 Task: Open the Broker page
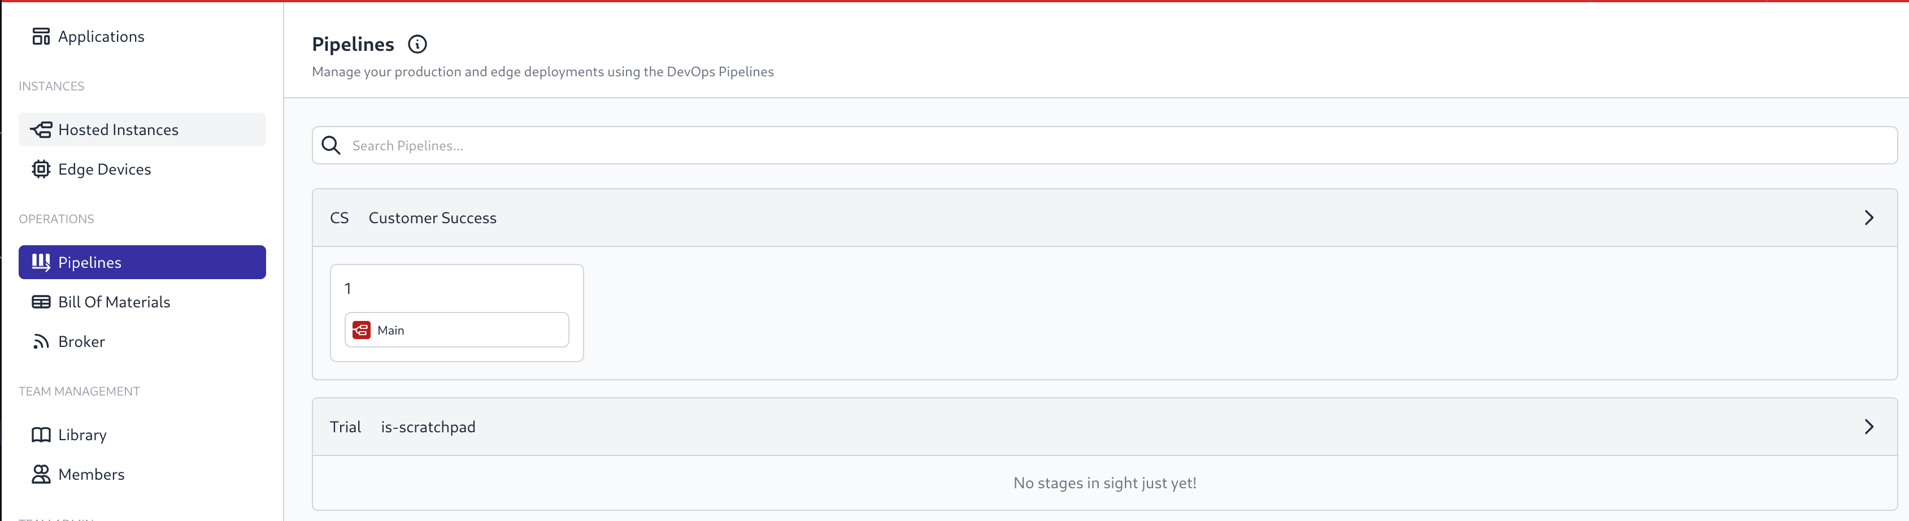(x=81, y=342)
